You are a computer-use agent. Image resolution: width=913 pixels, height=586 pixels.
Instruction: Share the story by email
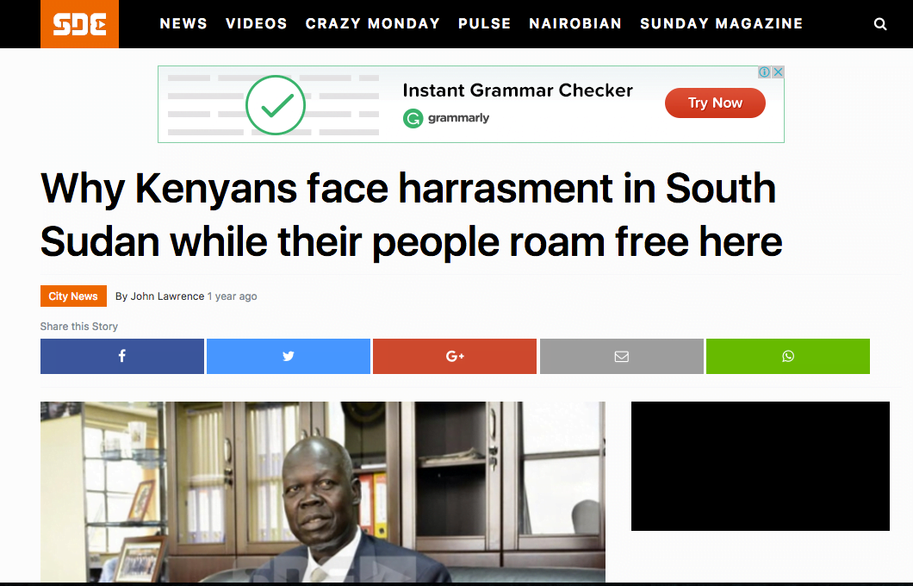click(x=621, y=356)
